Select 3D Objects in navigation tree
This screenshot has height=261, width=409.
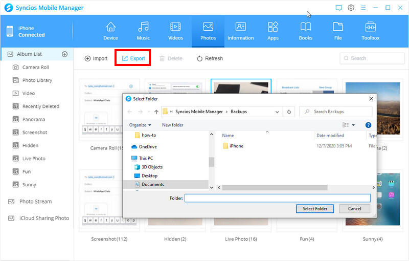point(148,167)
